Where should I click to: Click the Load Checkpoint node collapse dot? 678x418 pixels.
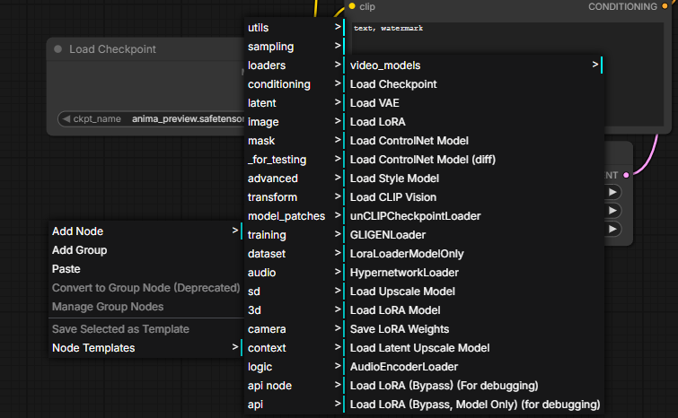(x=58, y=49)
